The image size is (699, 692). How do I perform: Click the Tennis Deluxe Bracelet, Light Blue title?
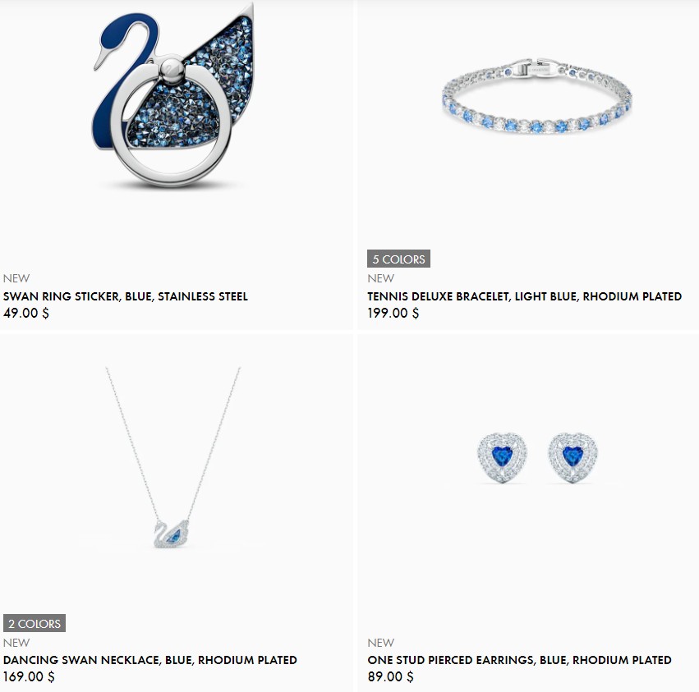tap(524, 296)
